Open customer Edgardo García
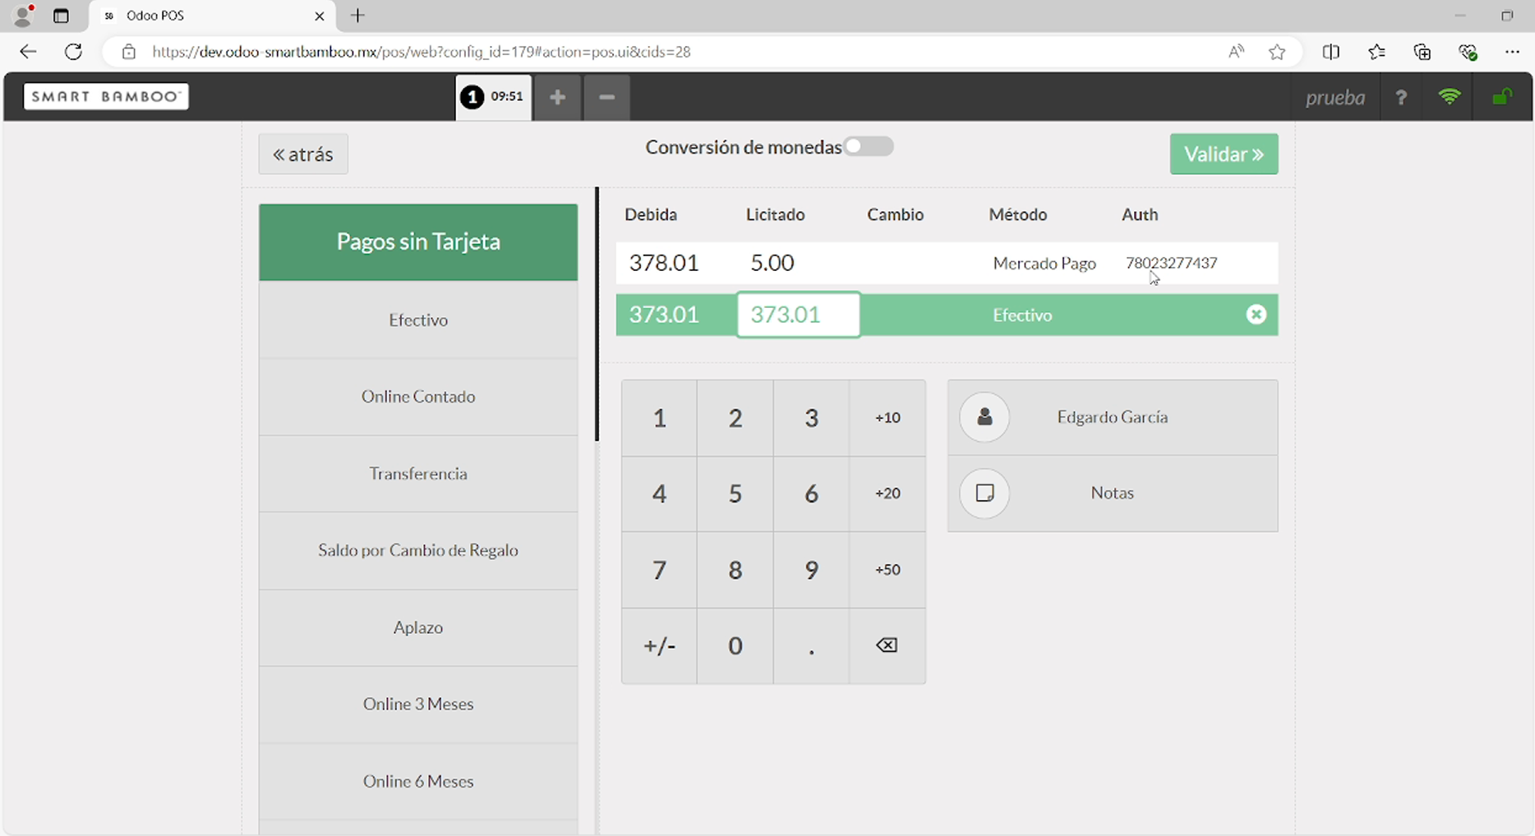The height and width of the screenshot is (836, 1535). coord(1113,417)
